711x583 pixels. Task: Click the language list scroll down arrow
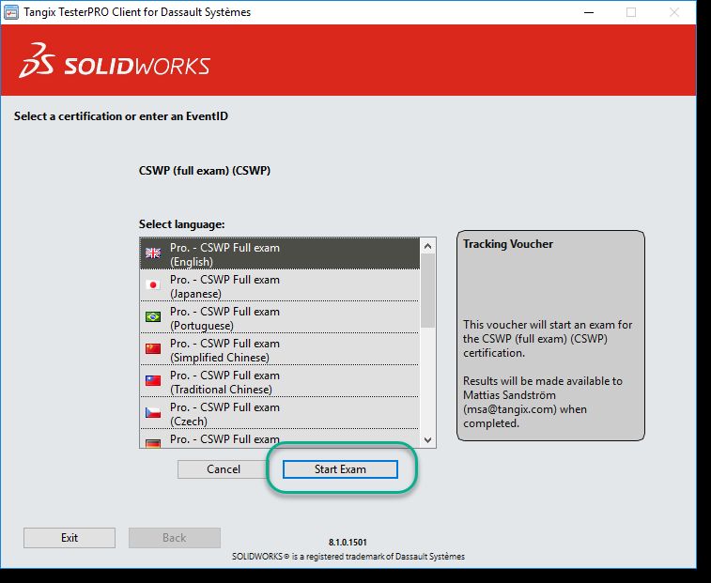coord(427,439)
